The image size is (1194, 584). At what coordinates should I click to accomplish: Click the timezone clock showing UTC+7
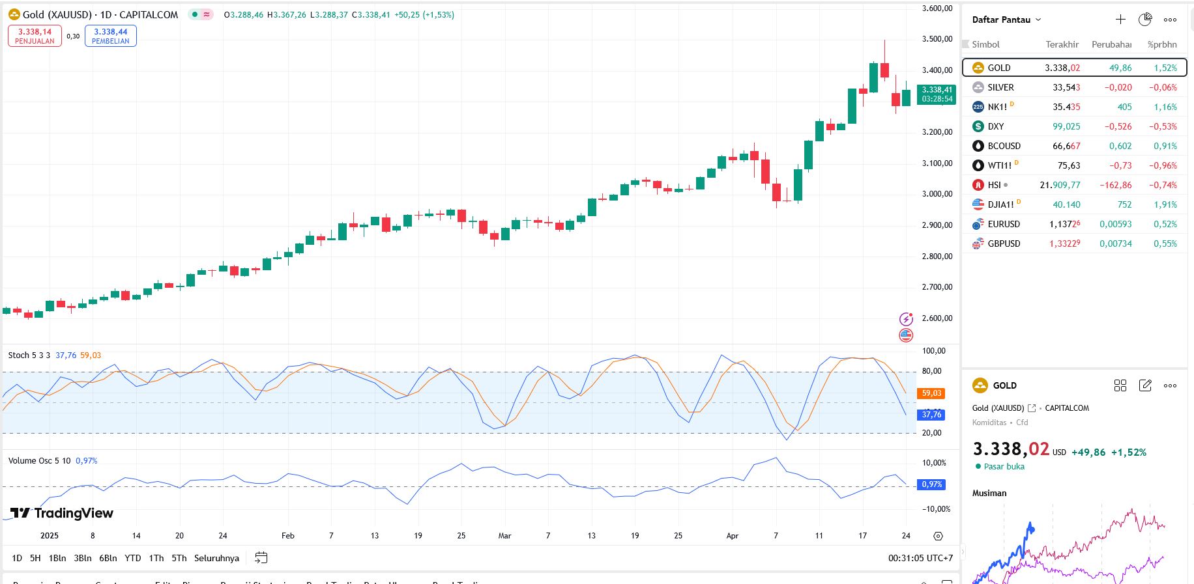pos(920,558)
